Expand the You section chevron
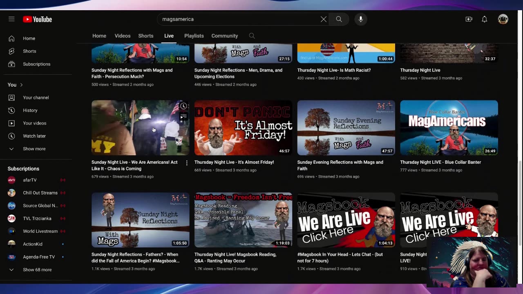This screenshot has width=523, height=294. pos(21,85)
